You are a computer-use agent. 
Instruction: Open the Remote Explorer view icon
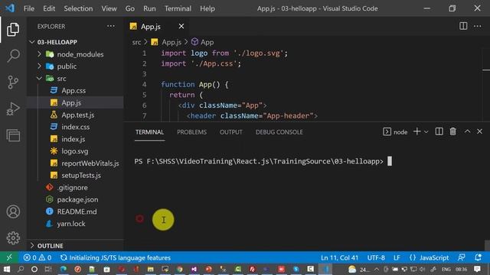point(13,135)
